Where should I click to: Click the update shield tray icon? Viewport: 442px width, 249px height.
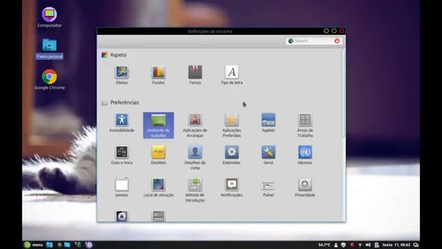343,245
